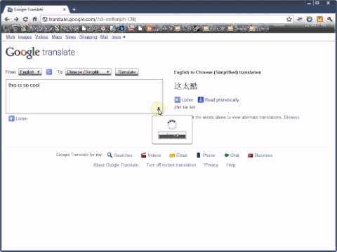Open the YouTube bookmark icon

(x=131, y=29)
